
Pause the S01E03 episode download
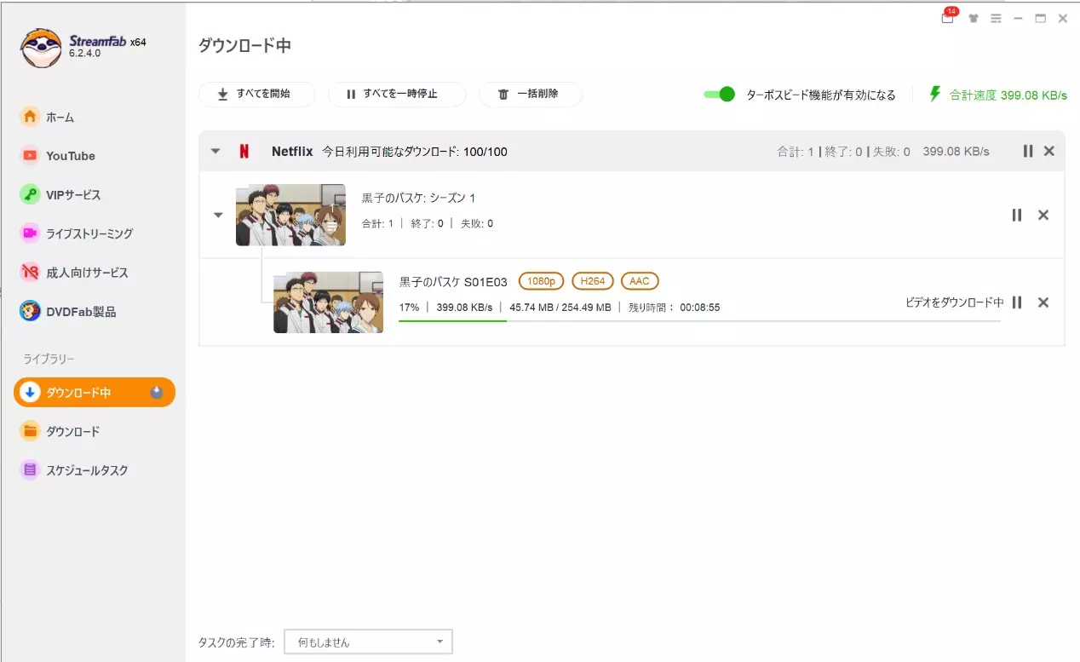coord(1017,302)
